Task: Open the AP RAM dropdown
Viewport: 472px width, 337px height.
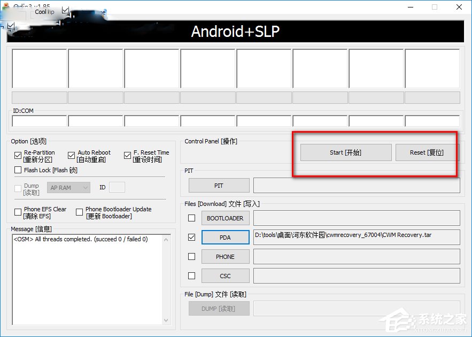Action: click(x=68, y=187)
